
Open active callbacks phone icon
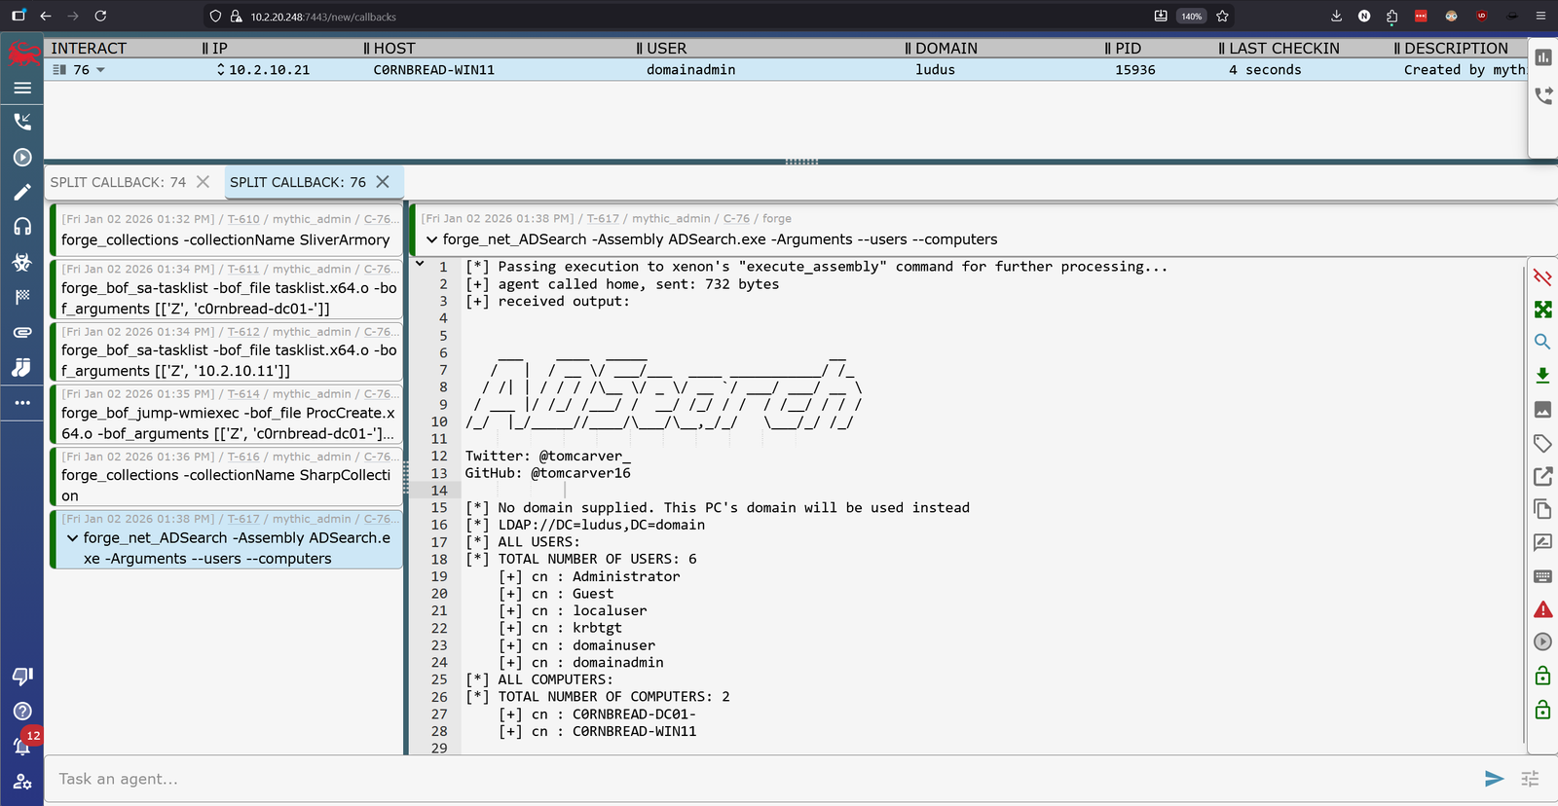click(22, 122)
